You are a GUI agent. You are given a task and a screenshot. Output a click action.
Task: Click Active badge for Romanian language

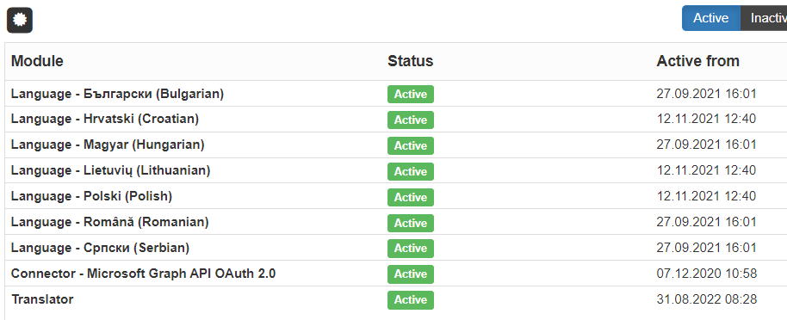411,223
